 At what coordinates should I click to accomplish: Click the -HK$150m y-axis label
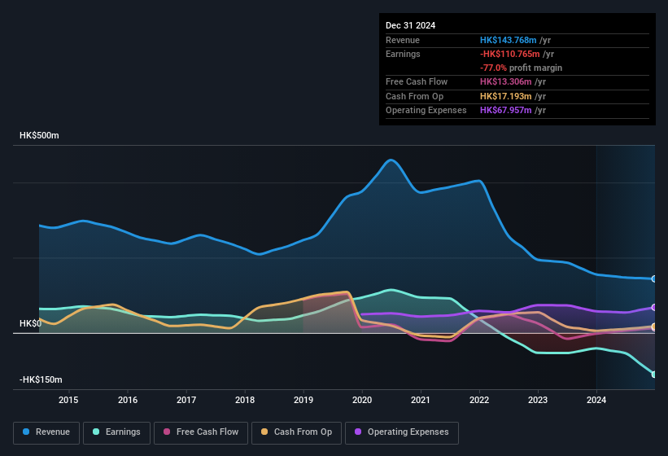(41, 379)
